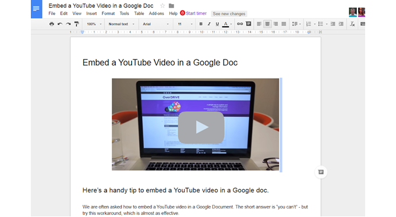Click the 'Here's a handy tip' subheading

(x=175, y=190)
